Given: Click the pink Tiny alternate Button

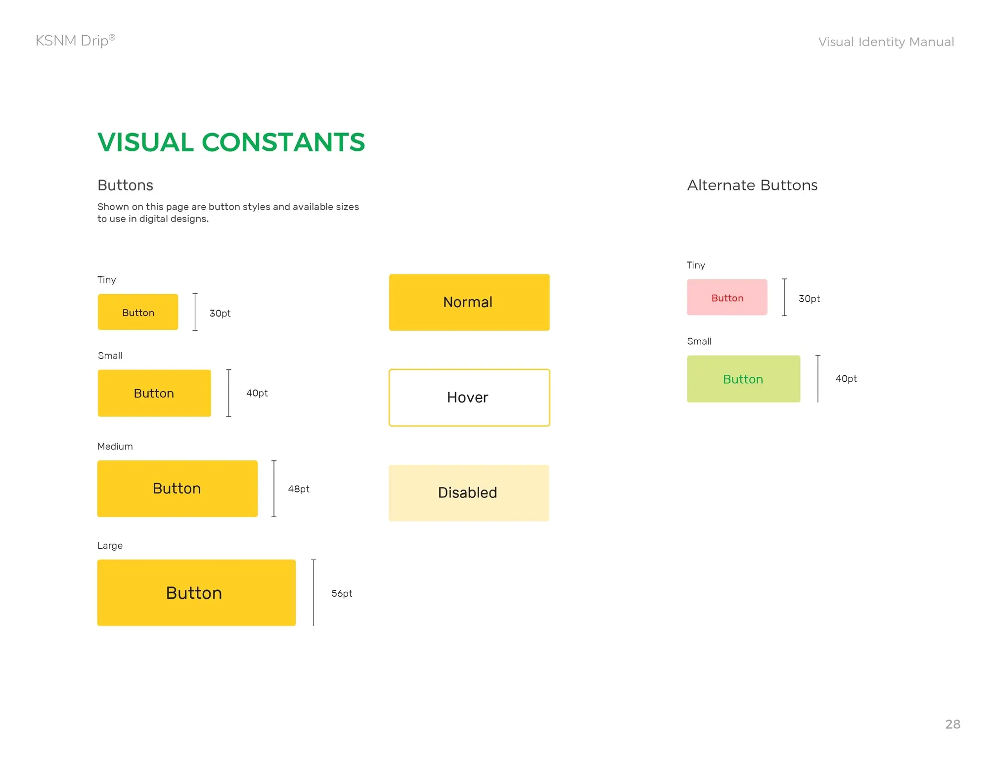Looking at the screenshot, I should (x=727, y=297).
